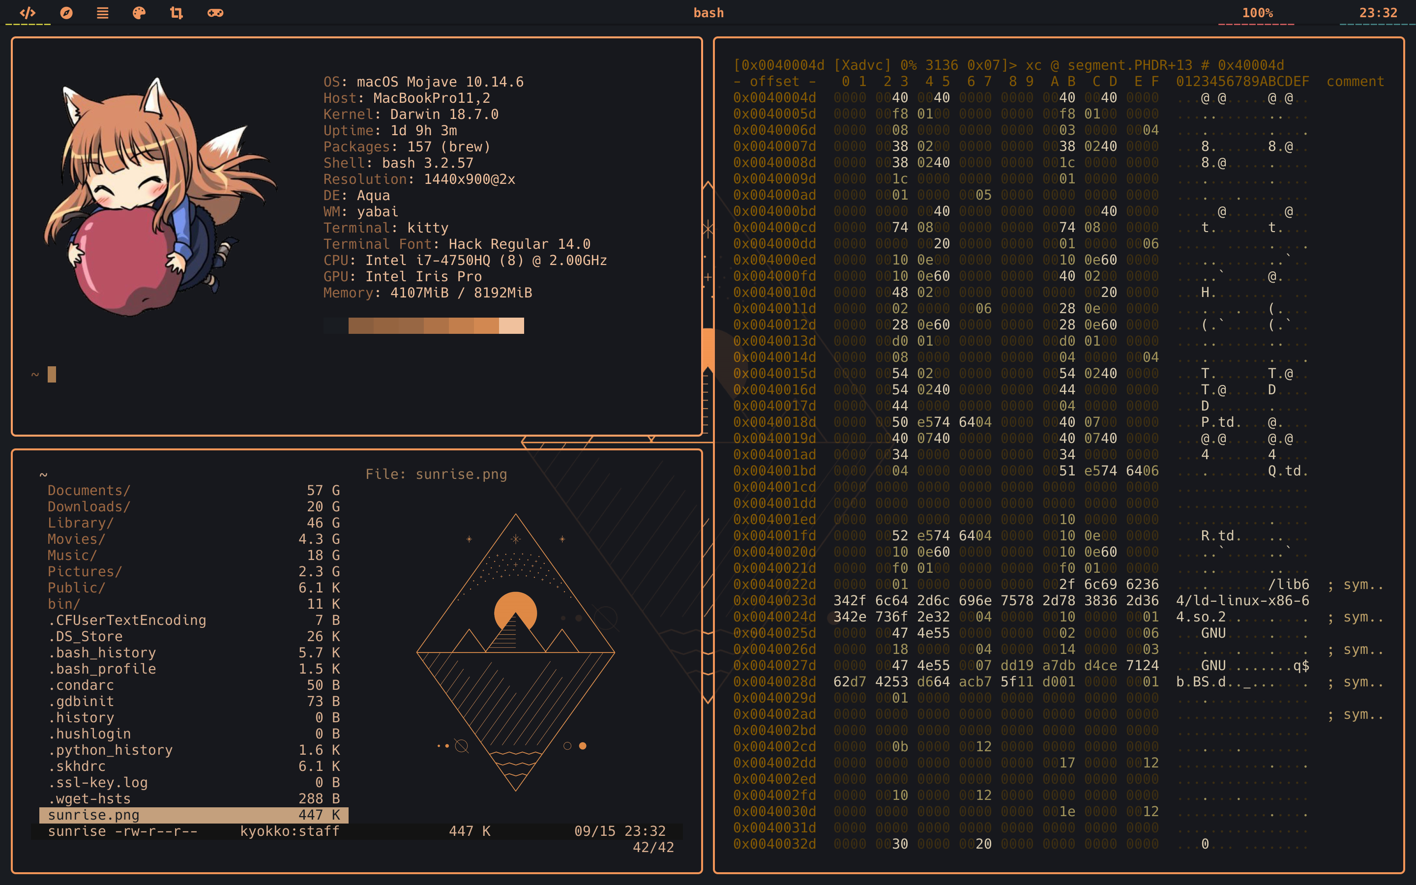
Task: Select the .bash_profile file
Action: point(102,669)
